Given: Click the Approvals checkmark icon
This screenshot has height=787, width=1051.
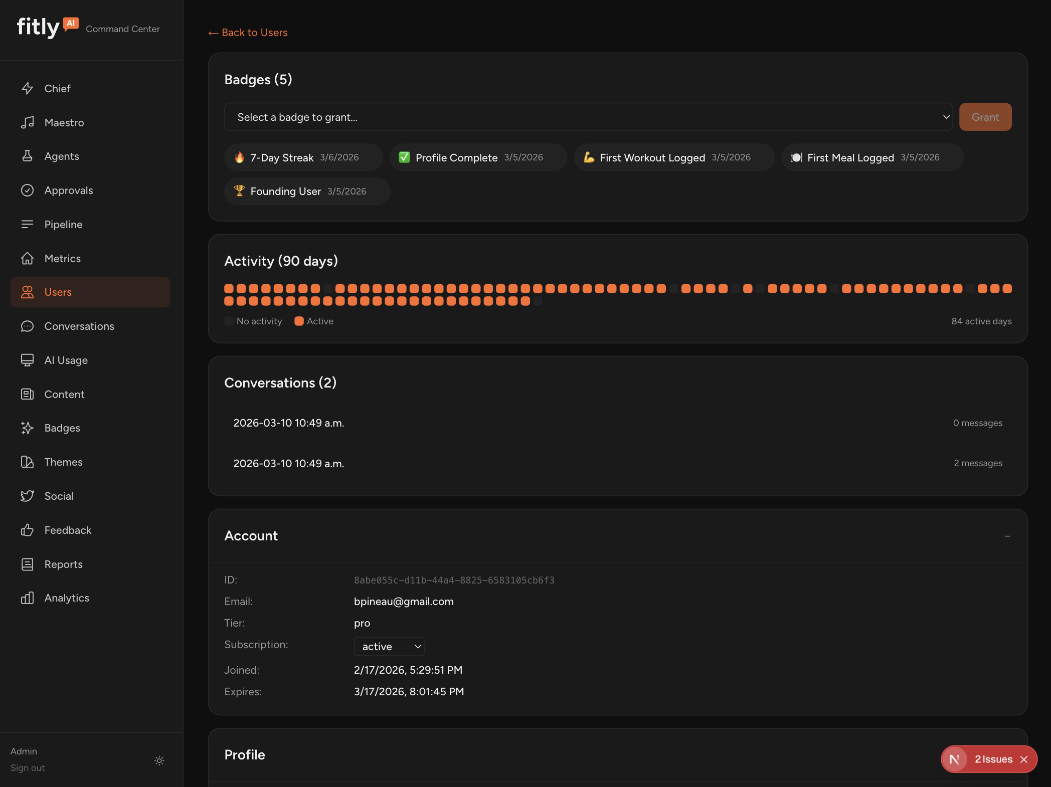Looking at the screenshot, I should (x=28, y=190).
